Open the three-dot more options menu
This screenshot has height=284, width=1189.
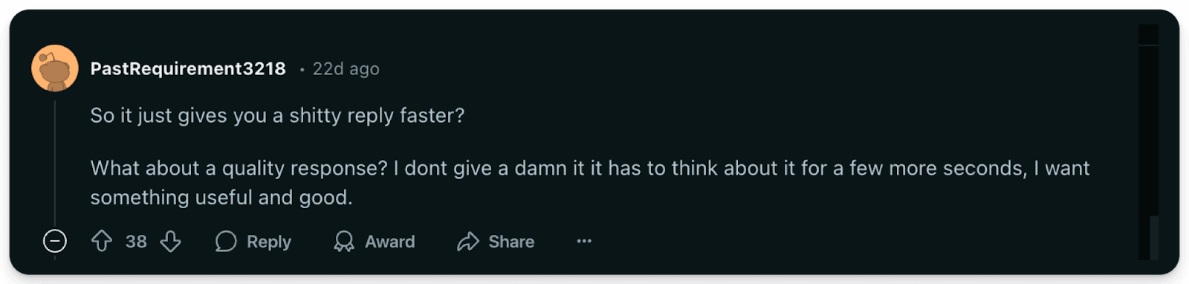tap(584, 241)
